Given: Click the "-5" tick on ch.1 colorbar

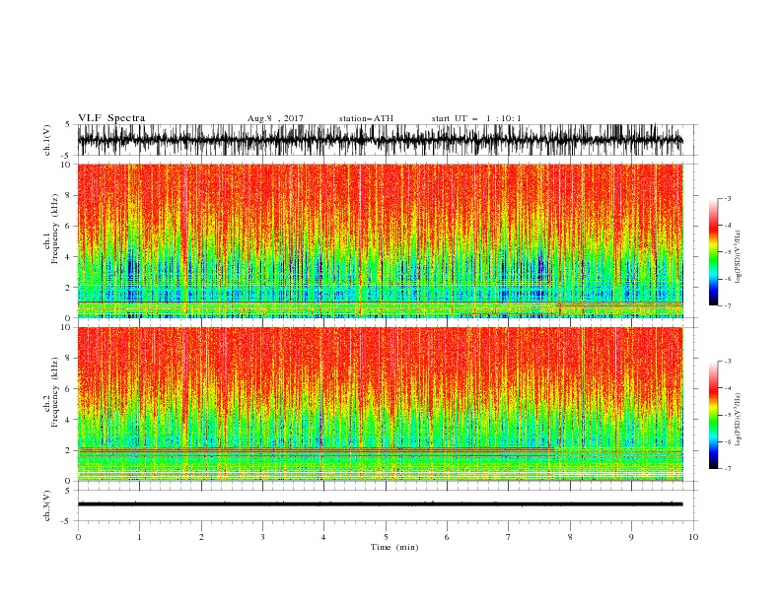Looking at the screenshot, I should click(x=727, y=252).
